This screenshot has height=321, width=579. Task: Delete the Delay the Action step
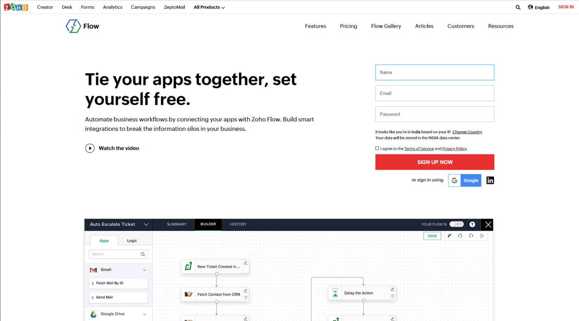coord(393,296)
